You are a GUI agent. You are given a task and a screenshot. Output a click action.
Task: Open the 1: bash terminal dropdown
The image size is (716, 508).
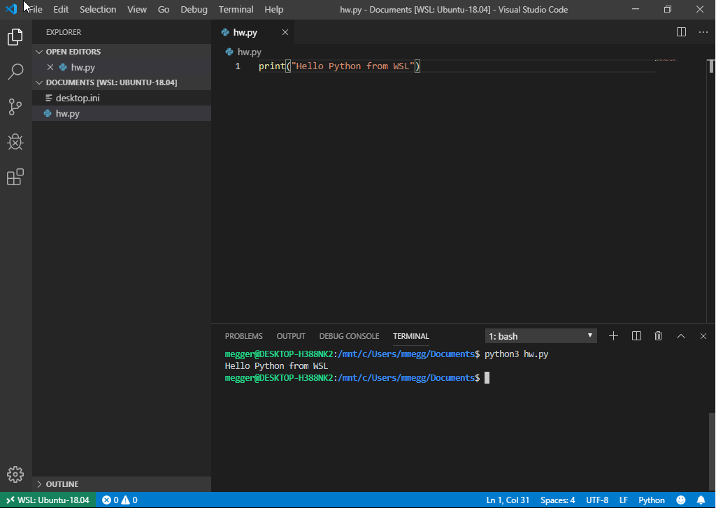(x=540, y=335)
